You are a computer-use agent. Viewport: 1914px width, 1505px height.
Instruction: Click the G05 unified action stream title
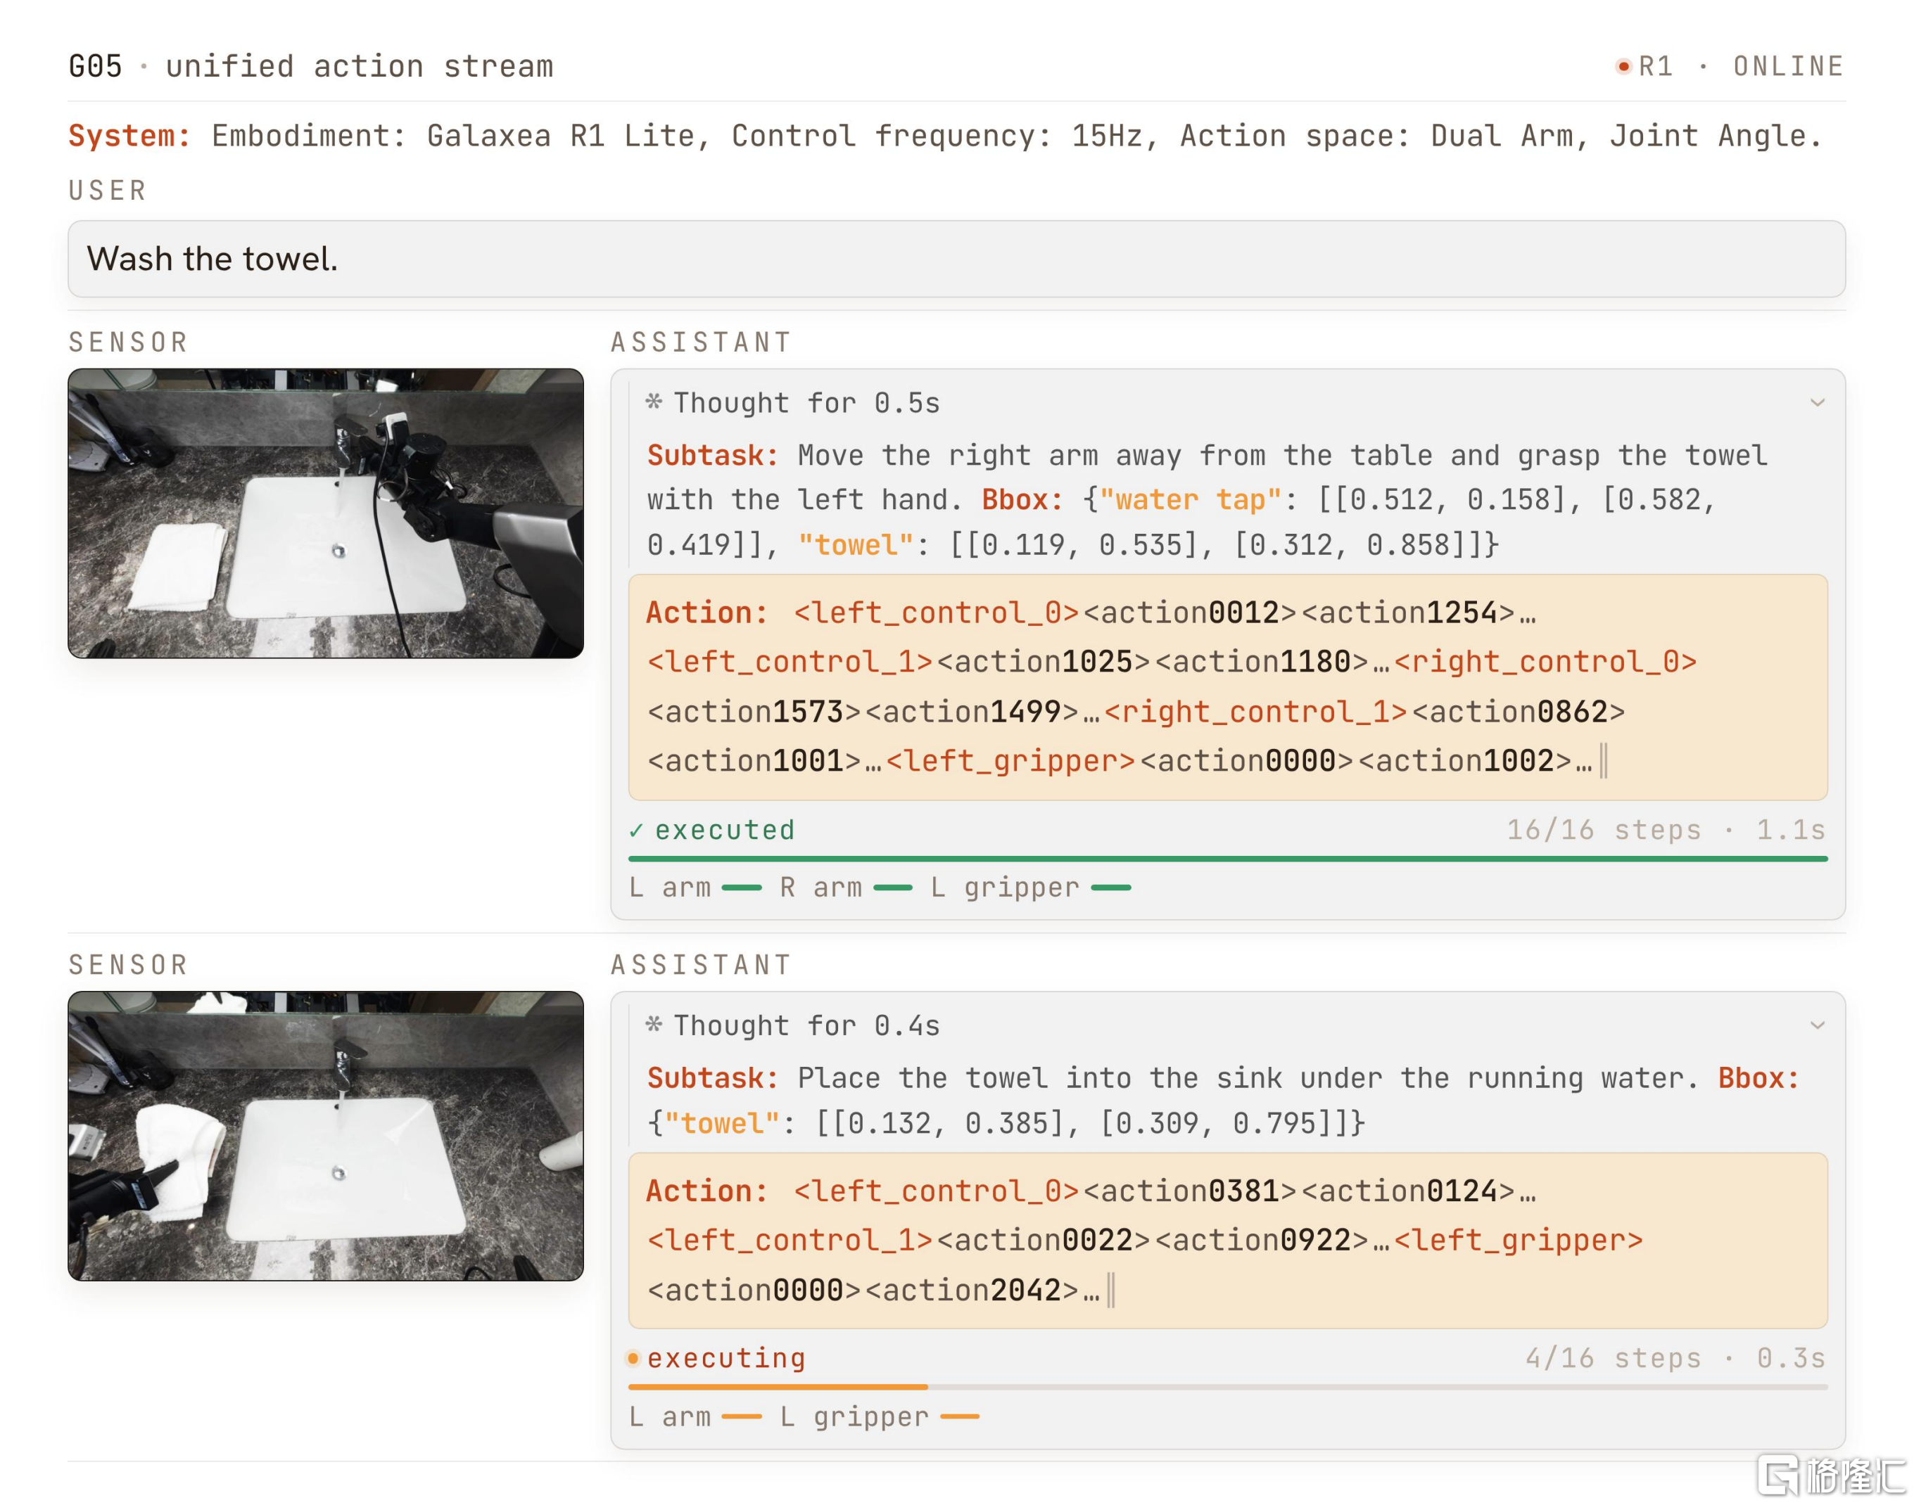[311, 66]
